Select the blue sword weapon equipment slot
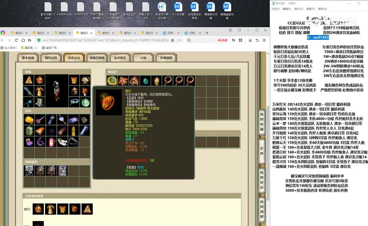The height and width of the screenshot is (226, 368). click(x=29, y=91)
